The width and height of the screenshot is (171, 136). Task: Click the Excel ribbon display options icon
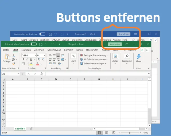tap(127, 44)
